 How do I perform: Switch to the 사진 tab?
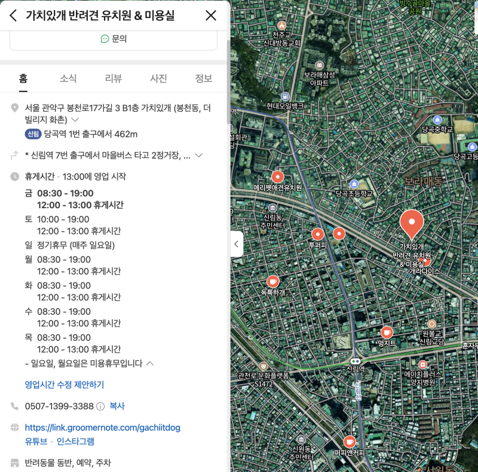tap(158, 78)
